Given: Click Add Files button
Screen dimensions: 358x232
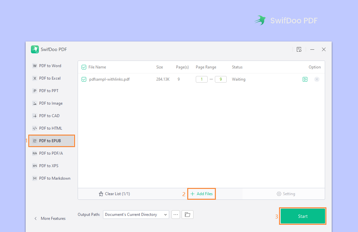Looking at the screenshot, I should (202, 194).
